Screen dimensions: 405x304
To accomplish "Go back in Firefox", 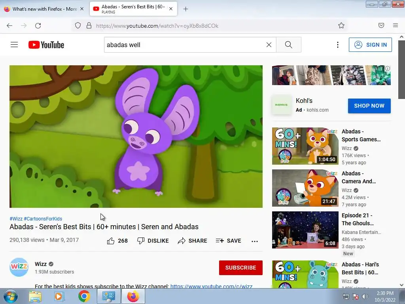I will [9, 26].
